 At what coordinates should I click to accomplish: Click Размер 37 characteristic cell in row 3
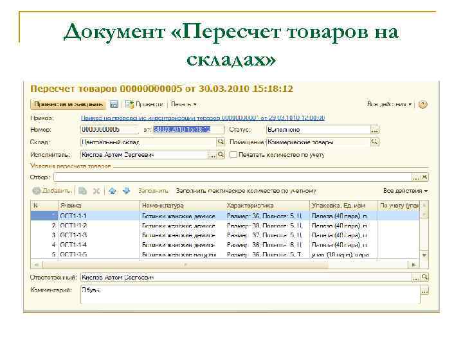(x=267, y=235)
